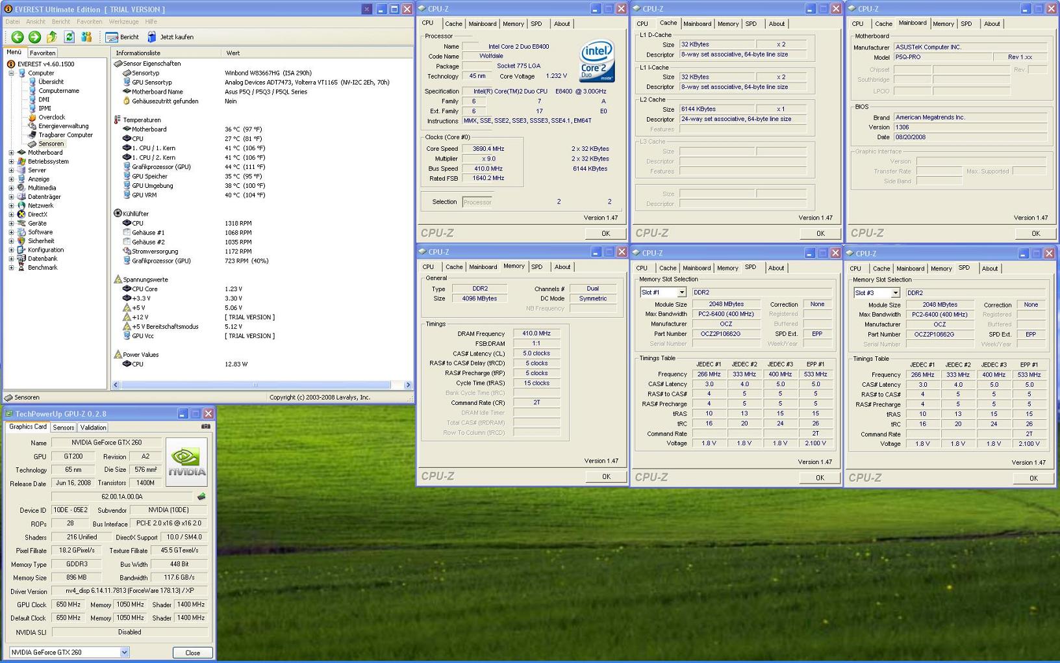Open the Slot #3 memory slot dropdown
Viewport: 1060px width, 663px height.
[895, 293]
